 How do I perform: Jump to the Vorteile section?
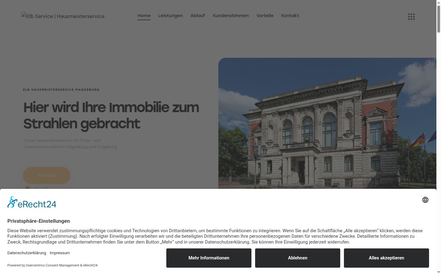(x=265, y=16)
